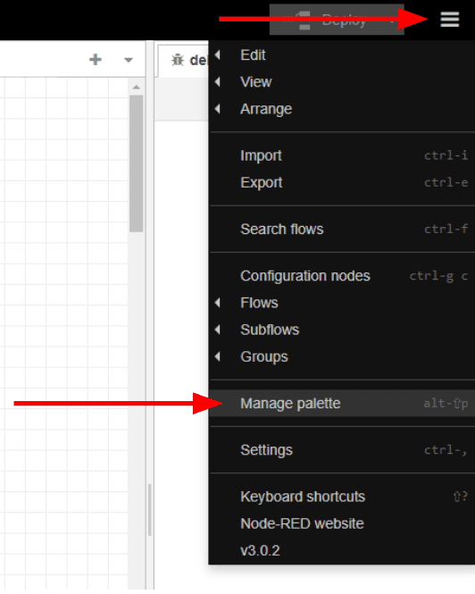475x594 pixels.
Task: Expand the View submenu
Action: (x=342, y=82)
